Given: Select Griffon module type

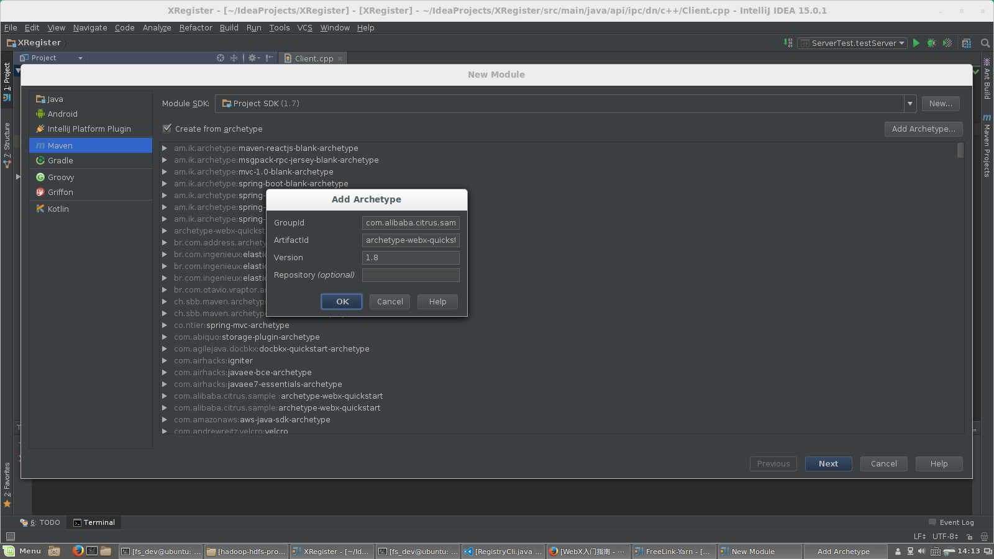Looking at the screenshot, I should (x=91, y=192).
